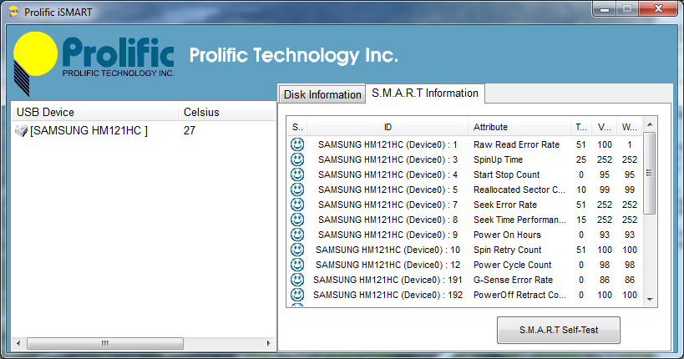Click left arrow of device list horizontal scrollbar
Viewport: 684px width, 359px height.
click(x=18, y=343)
